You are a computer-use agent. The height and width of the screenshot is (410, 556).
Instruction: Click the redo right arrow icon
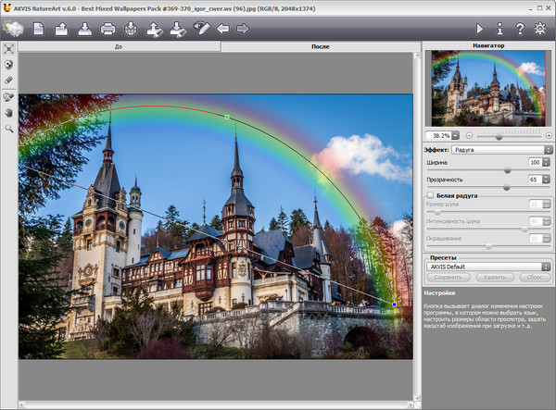click(x=243, y=29)
